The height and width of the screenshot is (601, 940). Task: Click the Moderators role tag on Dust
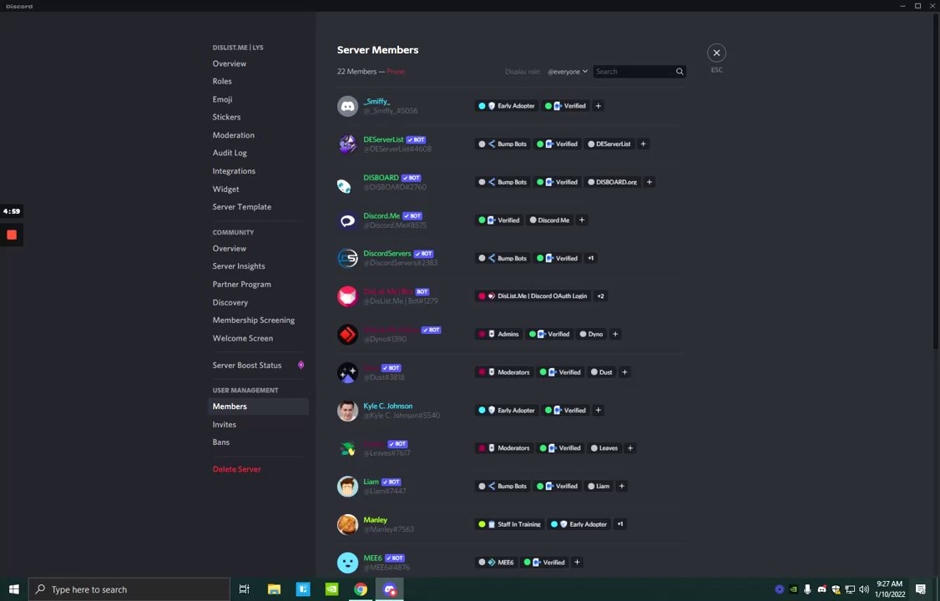504,372
